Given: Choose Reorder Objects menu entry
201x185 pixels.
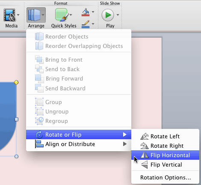Looking at the screenshot, I should (79, 36).
